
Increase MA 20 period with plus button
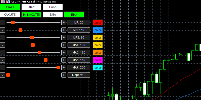[64, 22]
